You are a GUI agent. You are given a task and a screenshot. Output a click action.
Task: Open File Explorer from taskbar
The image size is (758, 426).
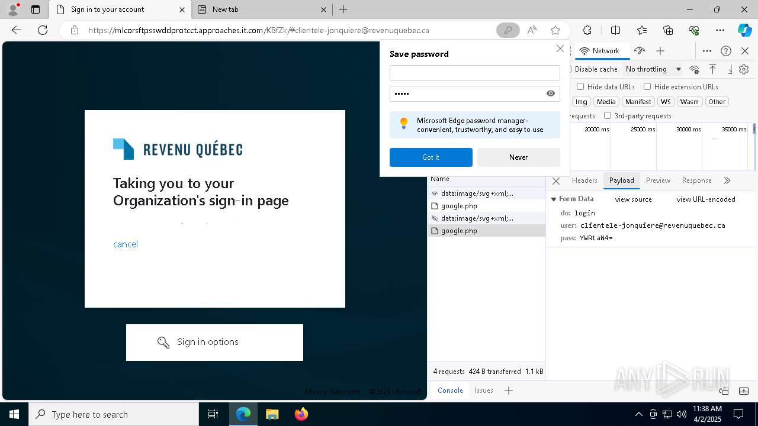point(272,414)
